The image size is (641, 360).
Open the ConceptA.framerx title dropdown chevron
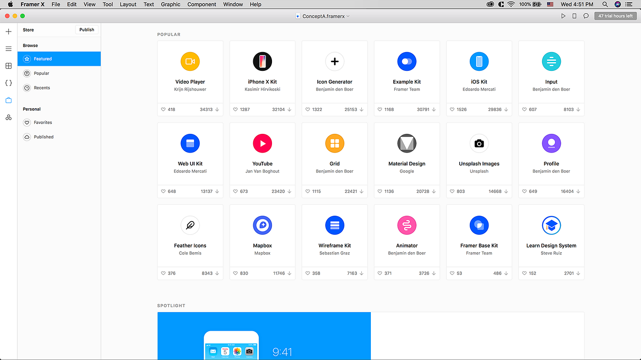point(348,16)
